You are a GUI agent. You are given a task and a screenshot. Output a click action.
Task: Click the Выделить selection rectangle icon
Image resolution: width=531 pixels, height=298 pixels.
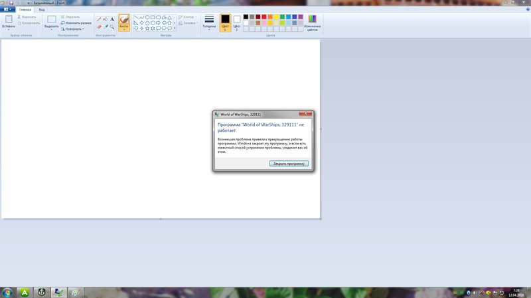point(52,19)
